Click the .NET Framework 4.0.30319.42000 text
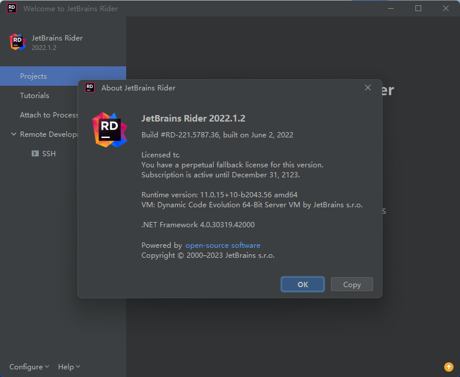The height and width of the screenshot is (377, 460). pos(198,224)
